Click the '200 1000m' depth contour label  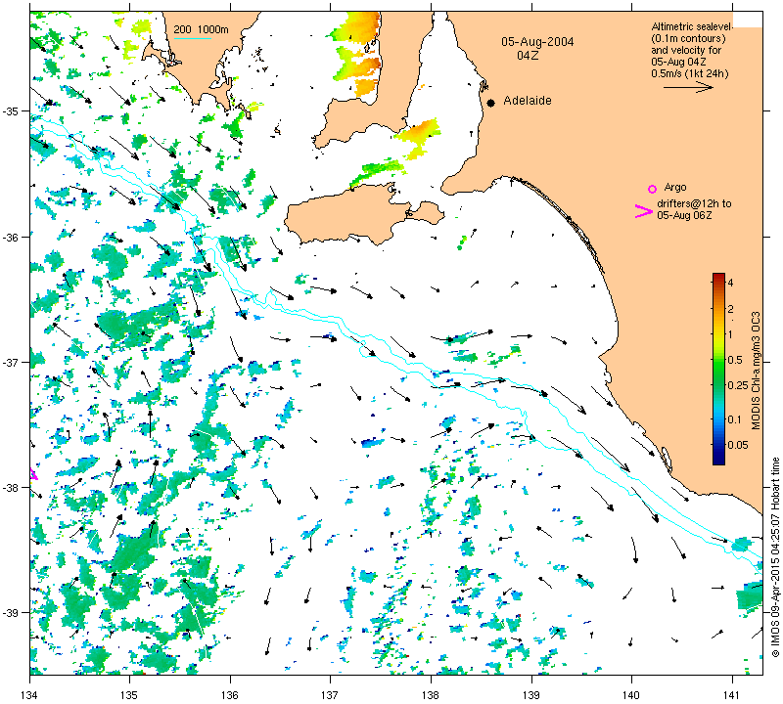pos(201,29)
